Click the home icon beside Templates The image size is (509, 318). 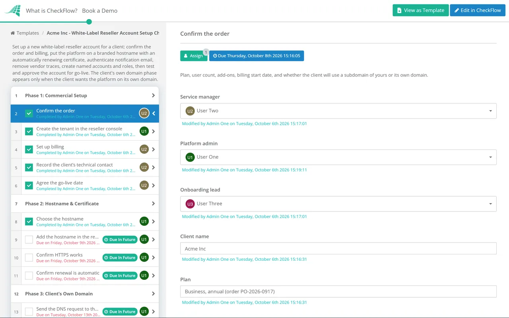click(13, 33)
